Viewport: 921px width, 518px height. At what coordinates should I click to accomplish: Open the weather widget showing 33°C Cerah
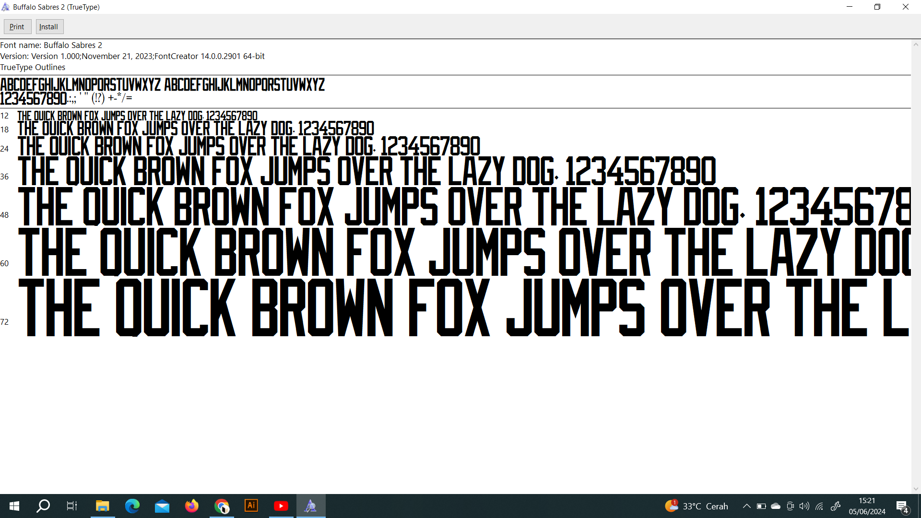(697, 506)
